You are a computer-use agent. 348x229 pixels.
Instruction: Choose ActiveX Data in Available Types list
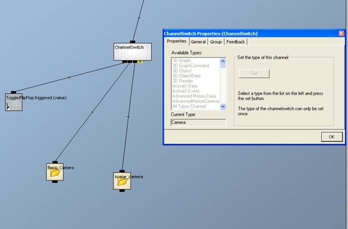[185, 86]
